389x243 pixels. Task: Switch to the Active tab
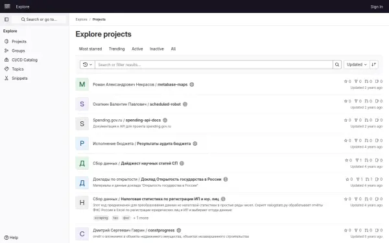pyautogui.click(x=137, y=49)
